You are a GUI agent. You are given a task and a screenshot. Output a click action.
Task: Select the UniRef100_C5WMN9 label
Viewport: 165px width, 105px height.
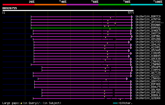tap(148, 65)
